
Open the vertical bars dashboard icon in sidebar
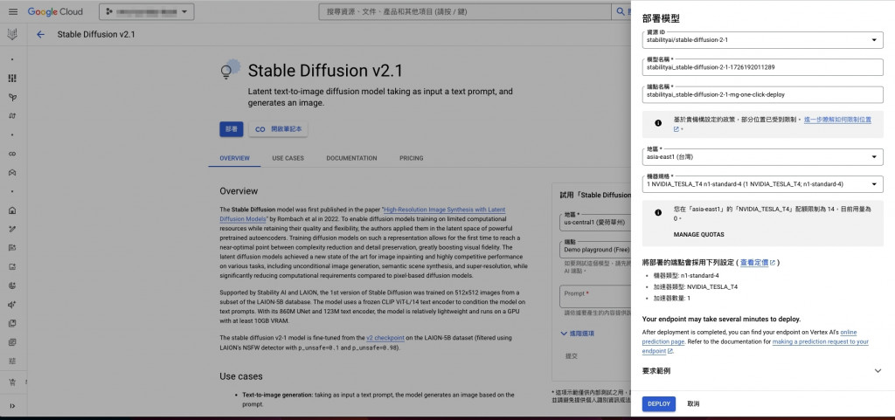pos(12,78)
